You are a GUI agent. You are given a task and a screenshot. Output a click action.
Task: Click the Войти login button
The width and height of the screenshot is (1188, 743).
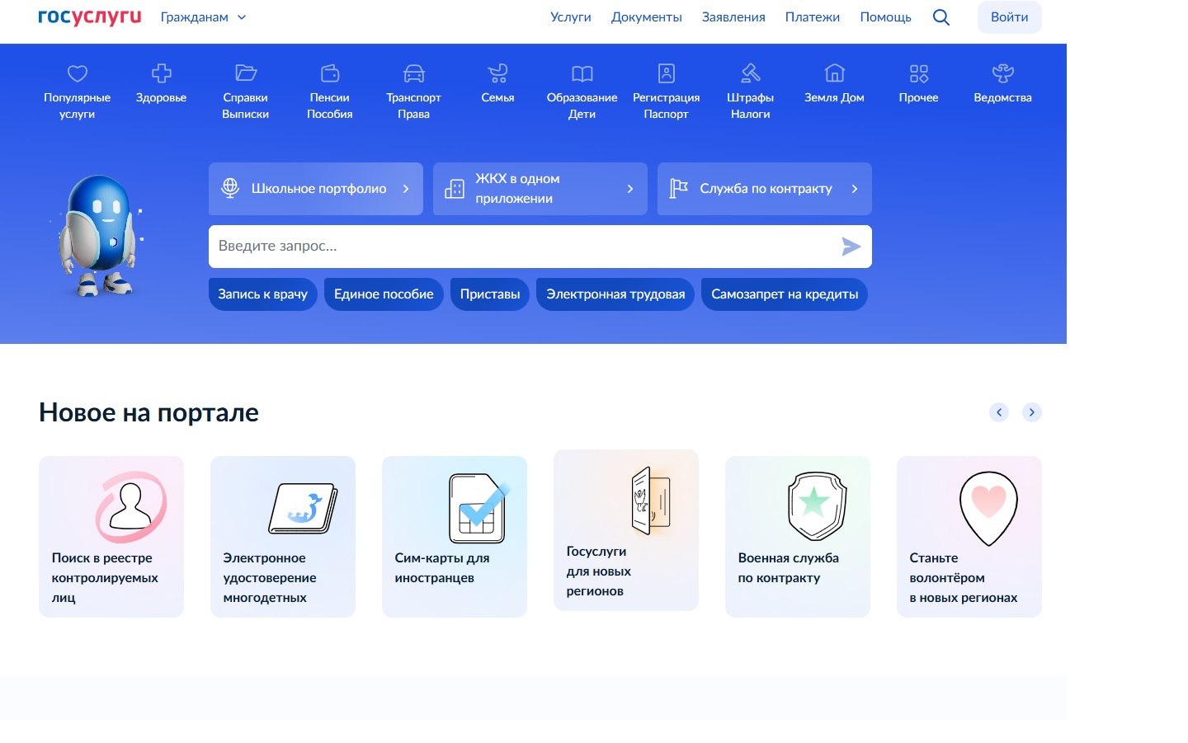click(x=1010, y=17)
